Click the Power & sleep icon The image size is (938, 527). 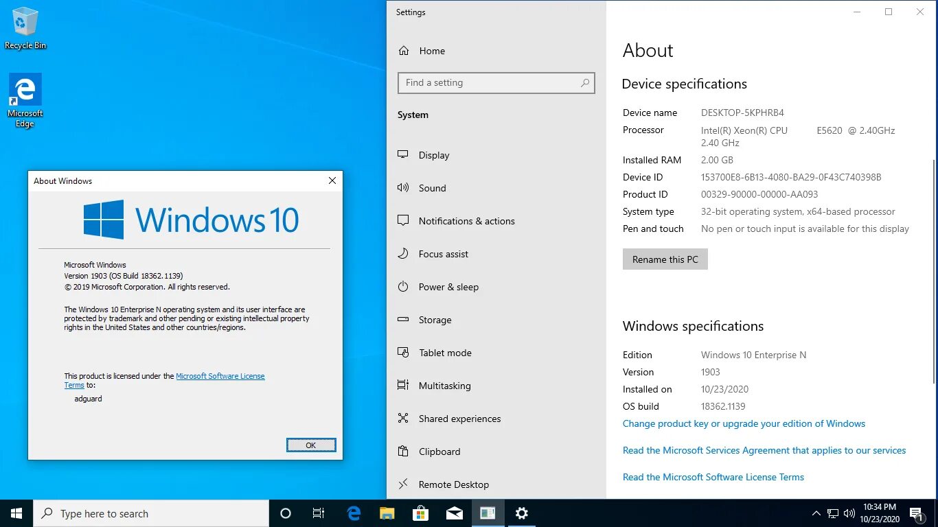click(403, 287)
